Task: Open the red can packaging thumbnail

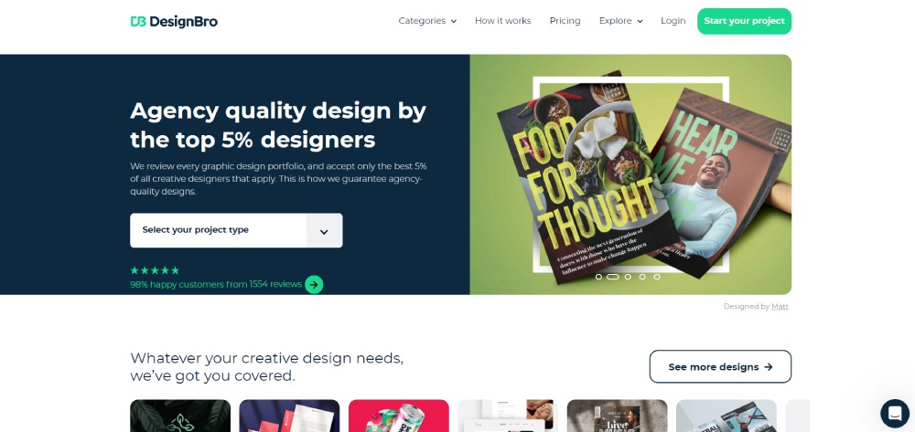Action: click(399, 416)
